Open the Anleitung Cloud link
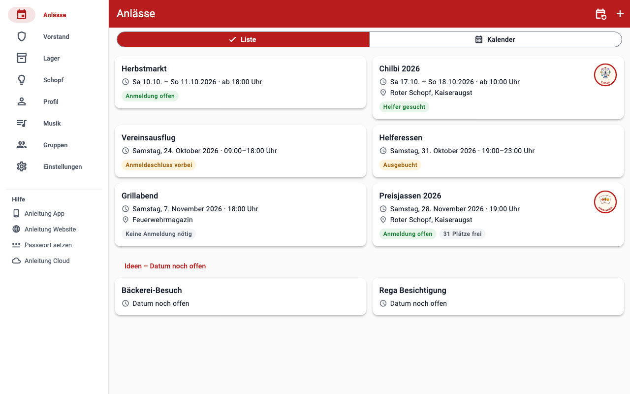 pyautogui.click(x=47, y=261)
